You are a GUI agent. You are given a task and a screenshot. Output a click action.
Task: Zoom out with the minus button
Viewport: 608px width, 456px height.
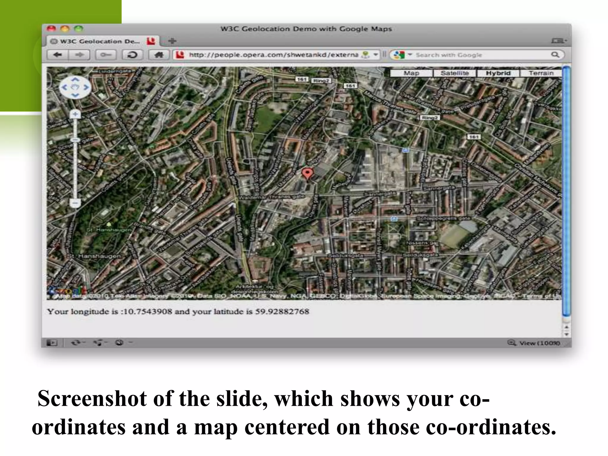point(75,203)
